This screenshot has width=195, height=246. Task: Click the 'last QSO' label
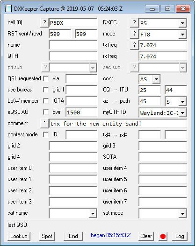(x=17, y=225)
